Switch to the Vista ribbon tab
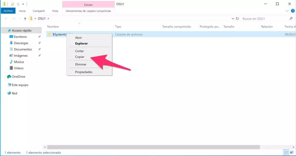 click(55, 11)
